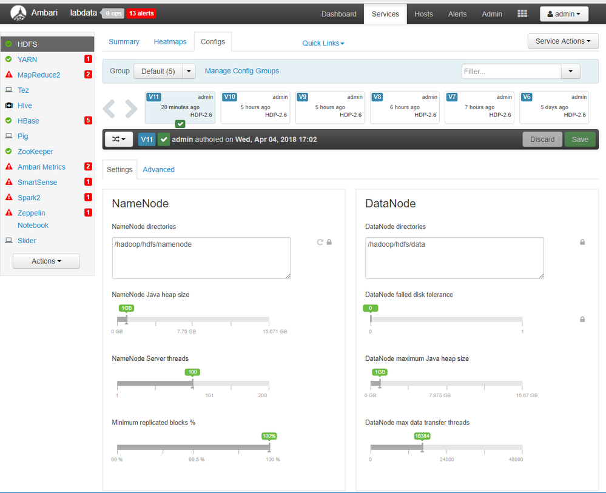606x493 pixels.
Task: Switch to the Summary tab
Action: [x=124, y=42]
